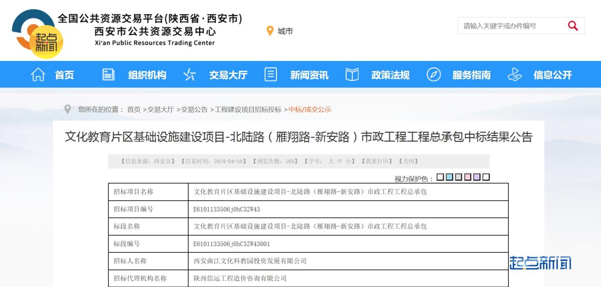Screen dimensions: 601x287
Task: Click the hand icon beside 信息公开
Action: [x=515, y=74]
